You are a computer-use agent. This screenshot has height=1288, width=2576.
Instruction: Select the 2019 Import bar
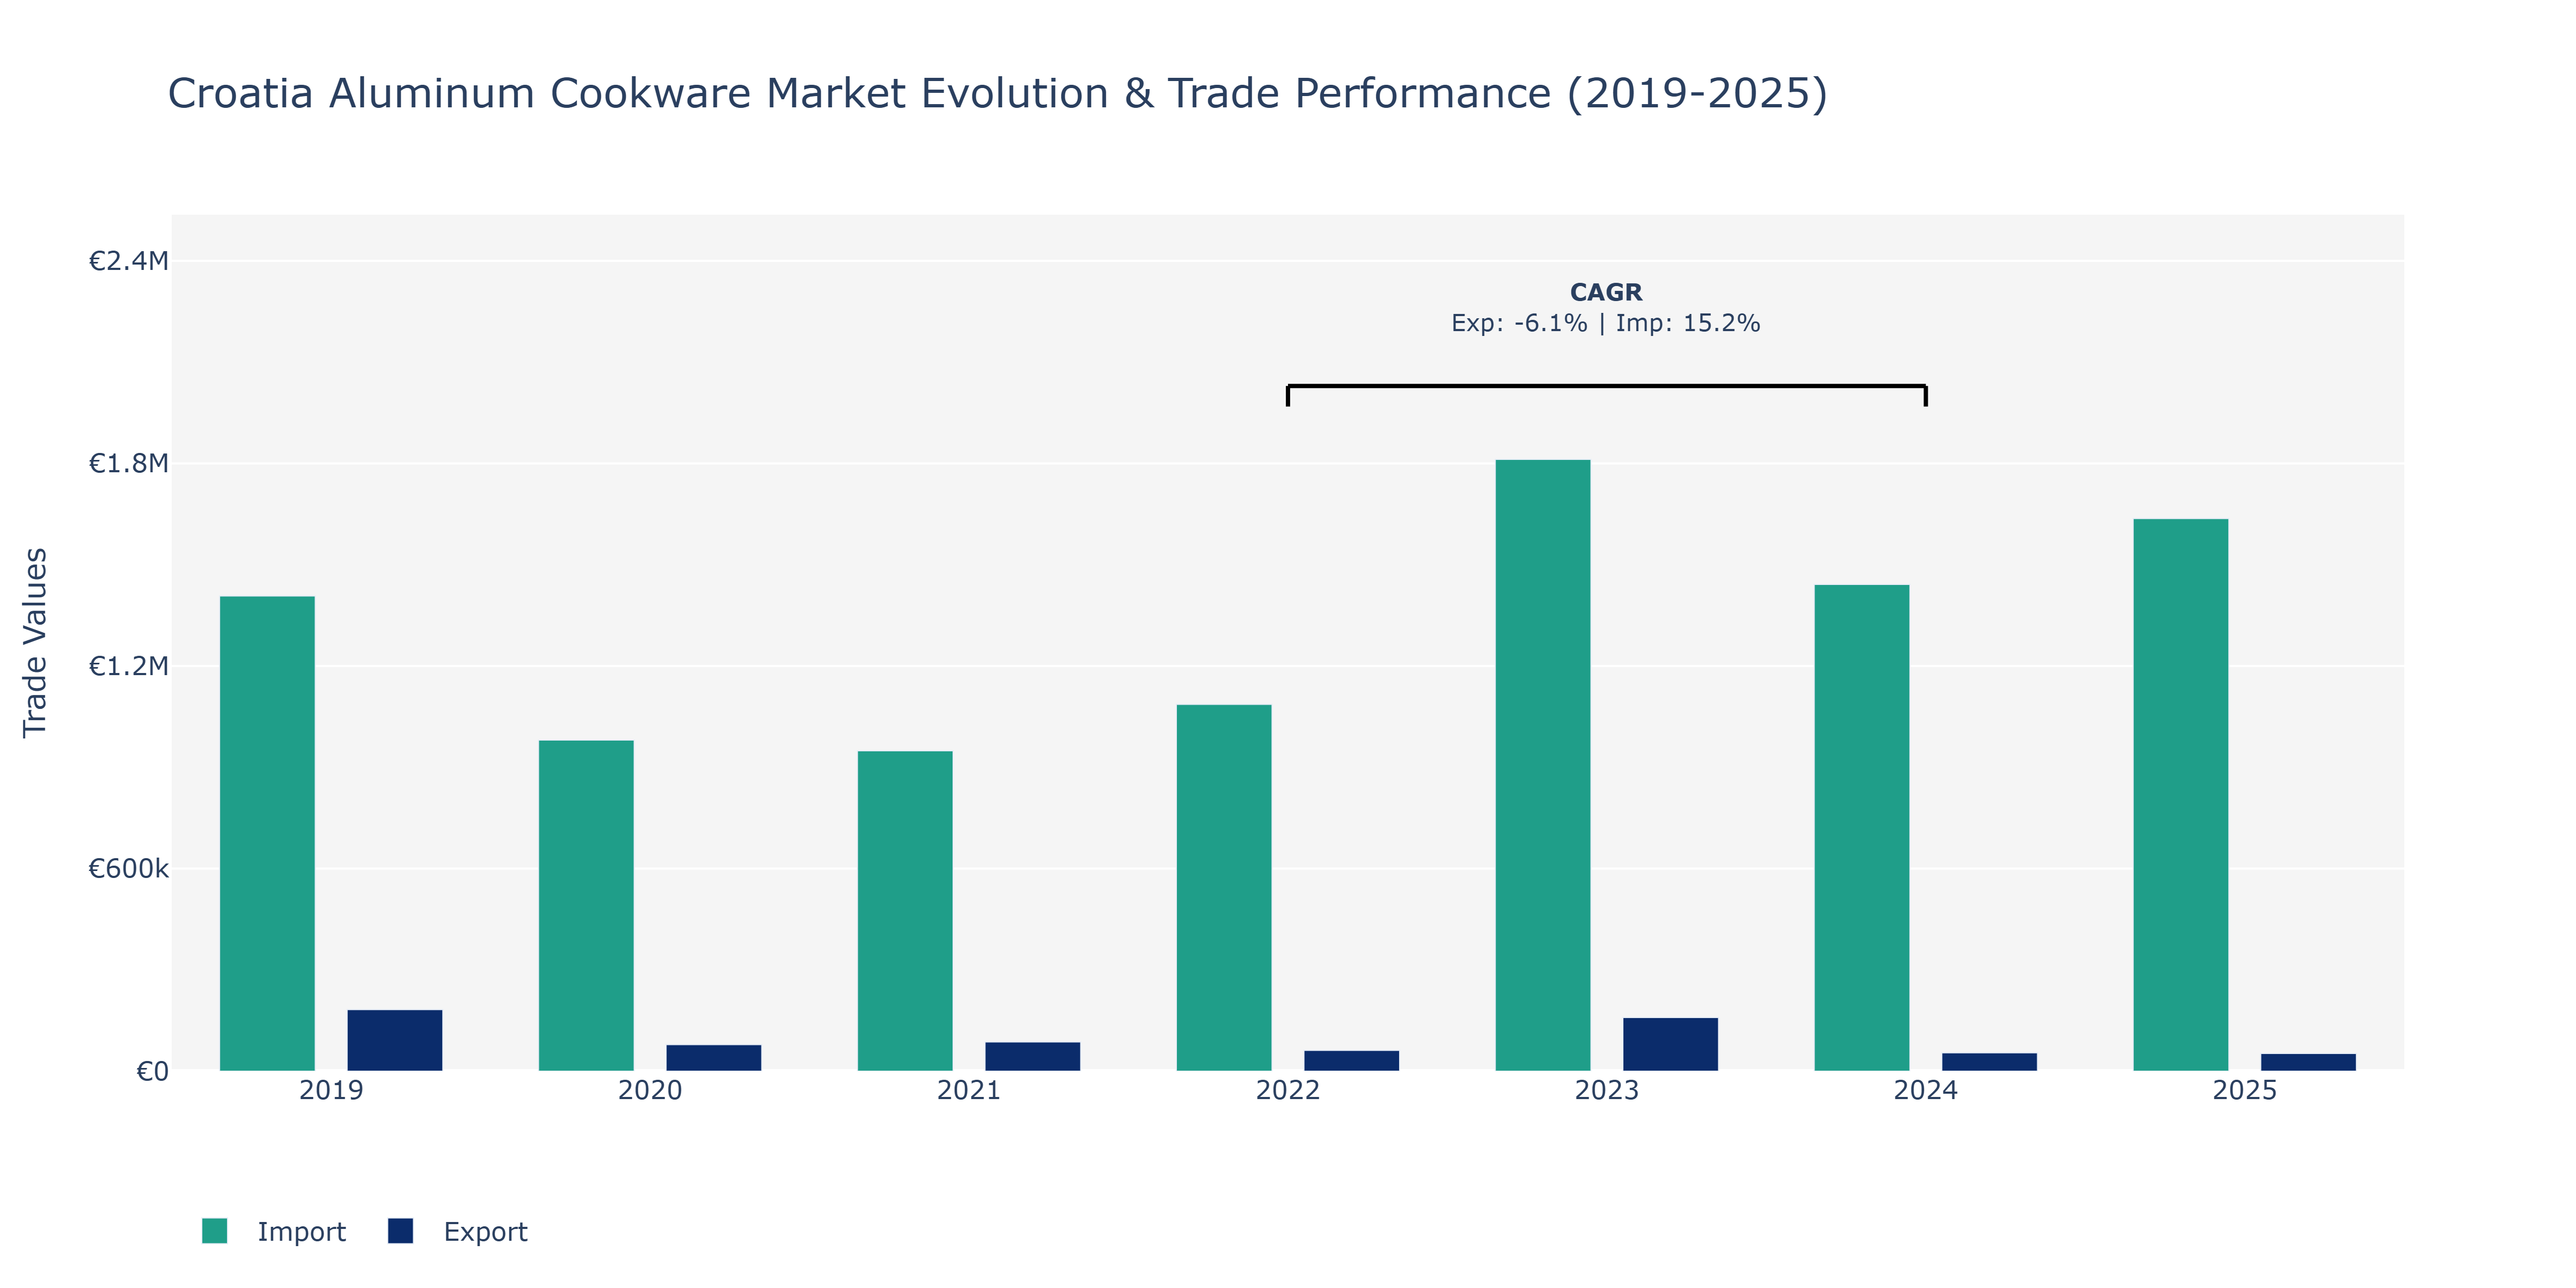267,833
